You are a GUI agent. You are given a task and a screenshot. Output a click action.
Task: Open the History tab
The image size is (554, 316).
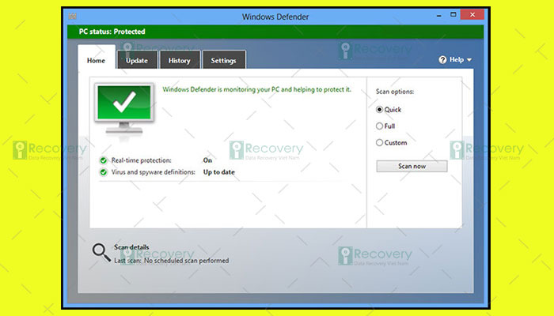180,60
